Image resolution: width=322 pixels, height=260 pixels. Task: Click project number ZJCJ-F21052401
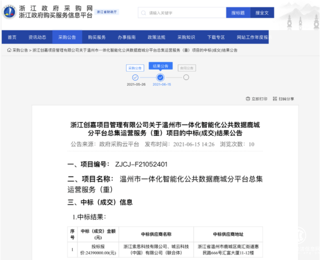pos(141,165)
